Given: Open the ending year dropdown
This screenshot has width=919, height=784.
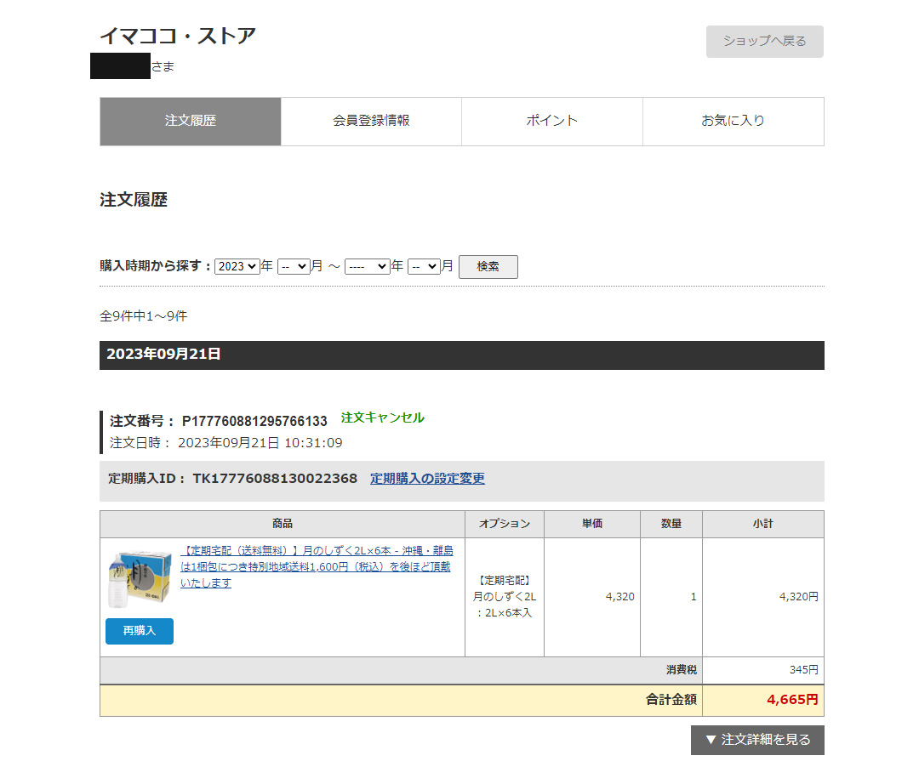Looking at the screenshot, I should tap(366, 266).
